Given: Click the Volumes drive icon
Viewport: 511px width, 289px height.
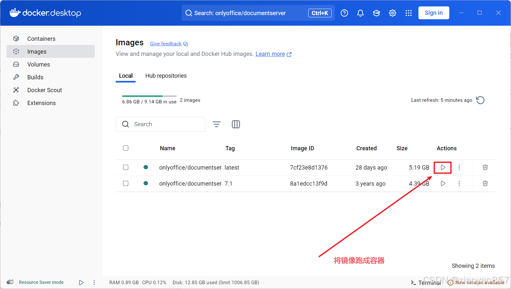Looking at the screenshot, I should click(x=16, y=64).
